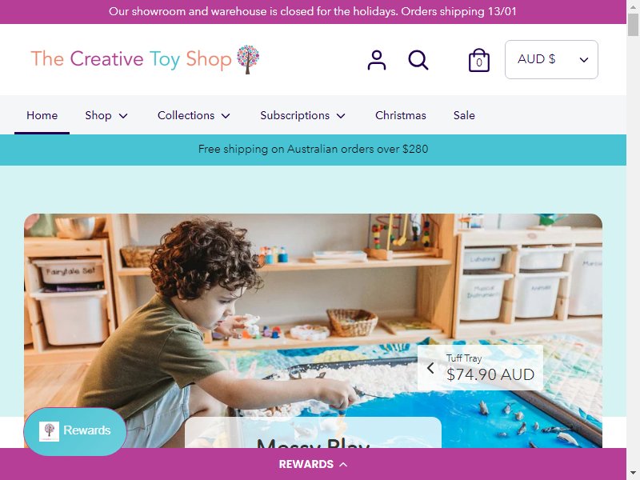Click The Creative Toy Shop logo text
The width and height of the screenshot is (640, 480).
click(131, 59)
